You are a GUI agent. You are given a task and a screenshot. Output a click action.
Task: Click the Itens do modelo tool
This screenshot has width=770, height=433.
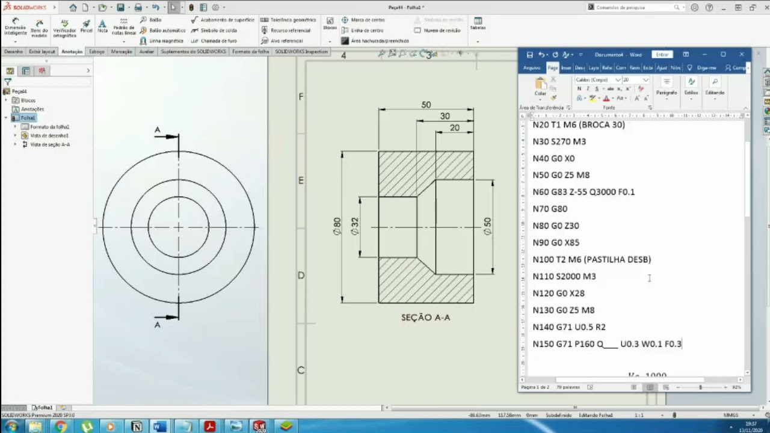(x=39, y=28)
